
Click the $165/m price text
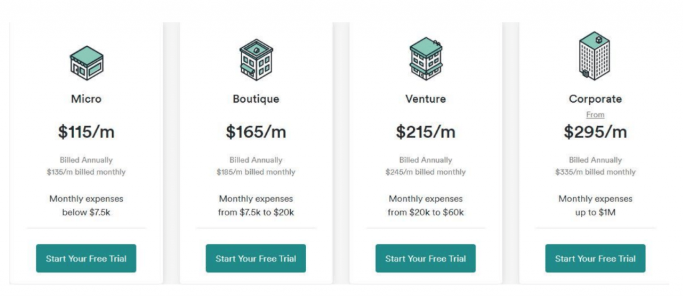[256, 132]
